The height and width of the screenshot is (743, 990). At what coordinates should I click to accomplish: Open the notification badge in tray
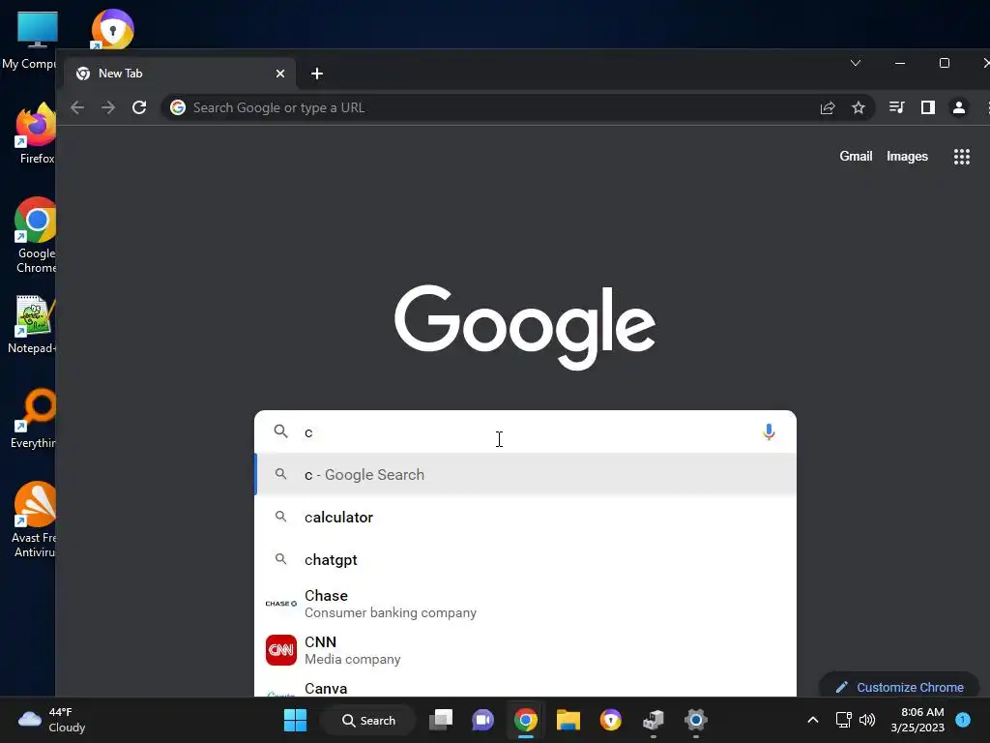click(963, 720)
